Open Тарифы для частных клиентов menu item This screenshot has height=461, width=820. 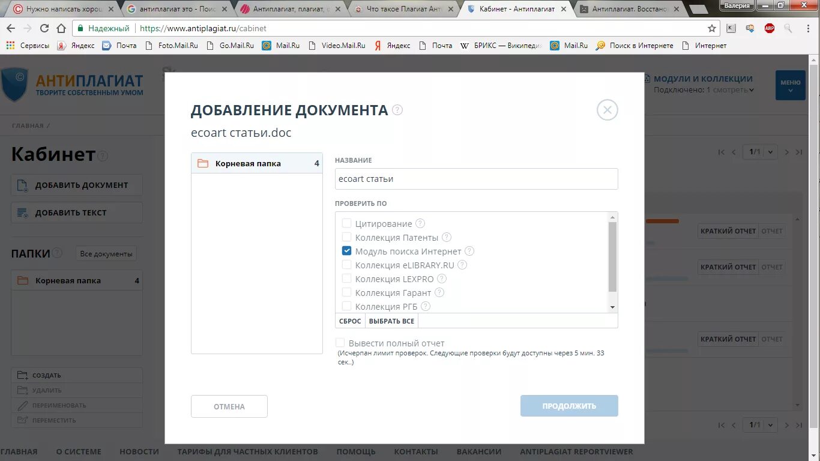247,451
